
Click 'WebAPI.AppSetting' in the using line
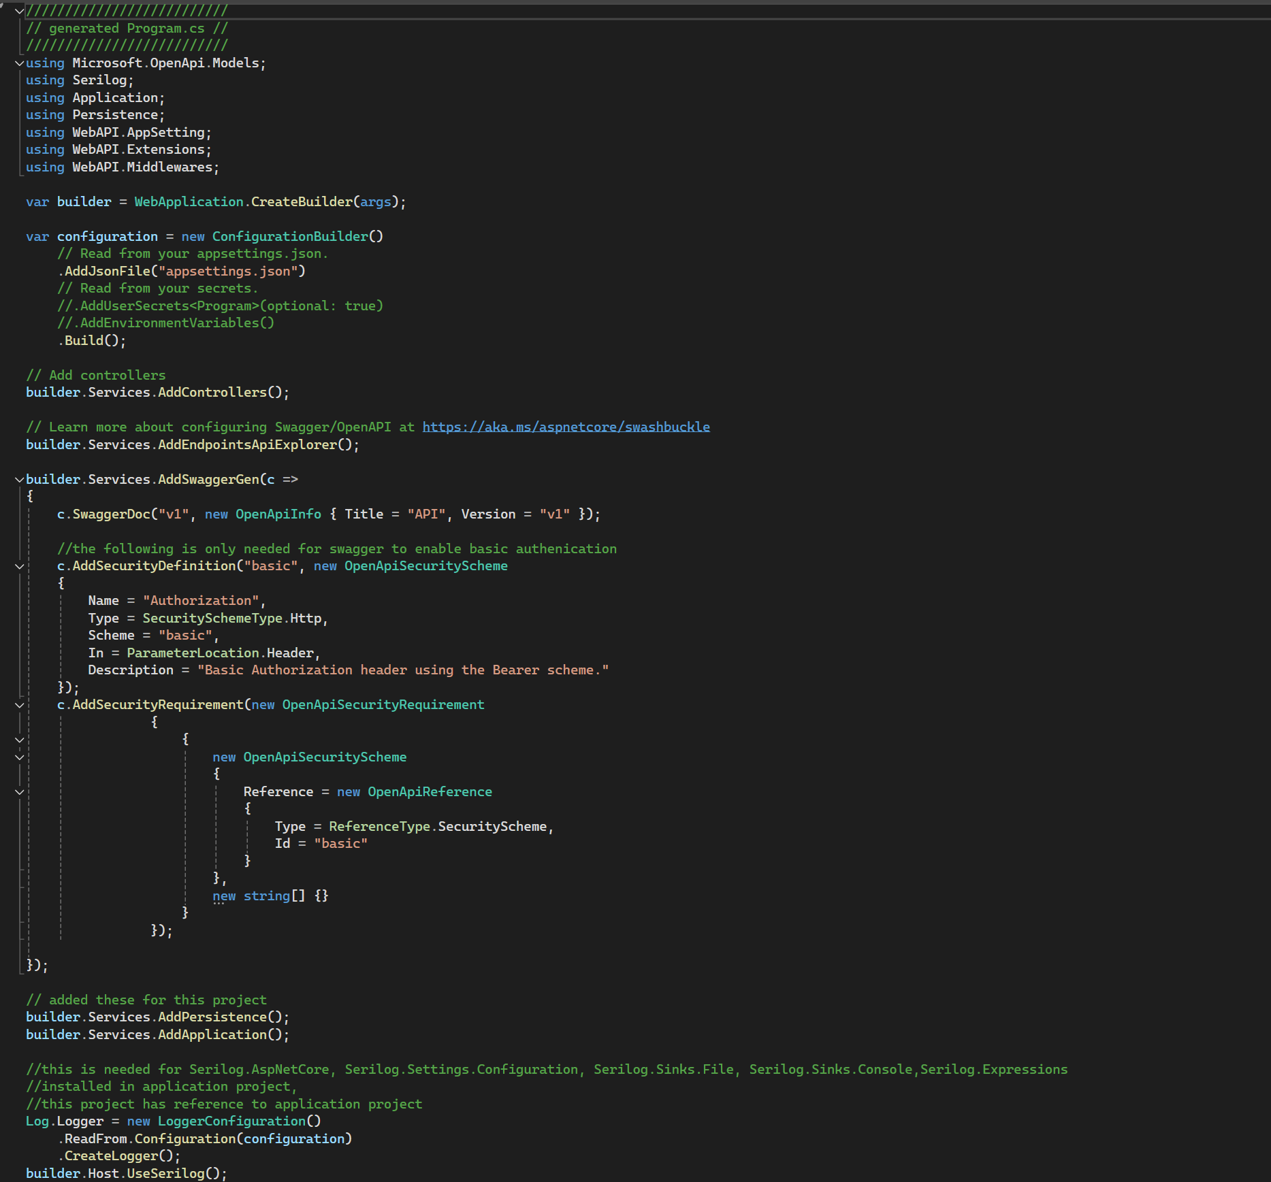[139, 132]
